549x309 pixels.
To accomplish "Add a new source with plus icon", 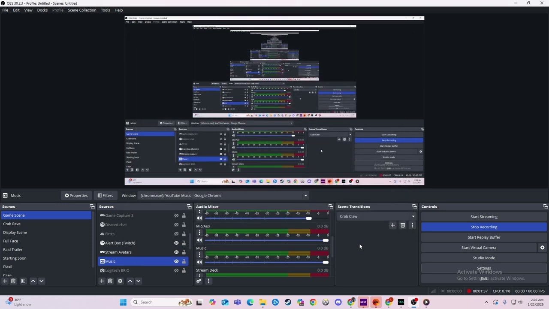I will (102, 281).
